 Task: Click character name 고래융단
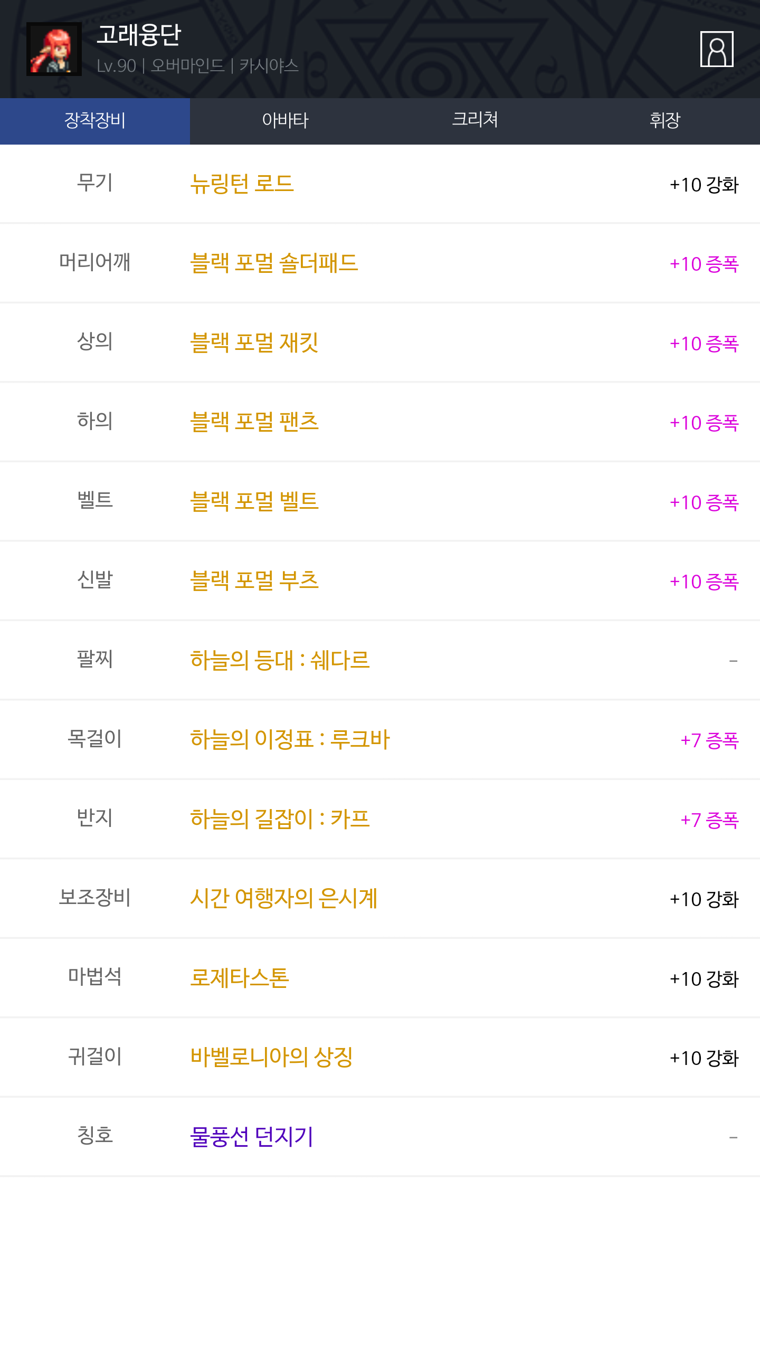[139, 35]
